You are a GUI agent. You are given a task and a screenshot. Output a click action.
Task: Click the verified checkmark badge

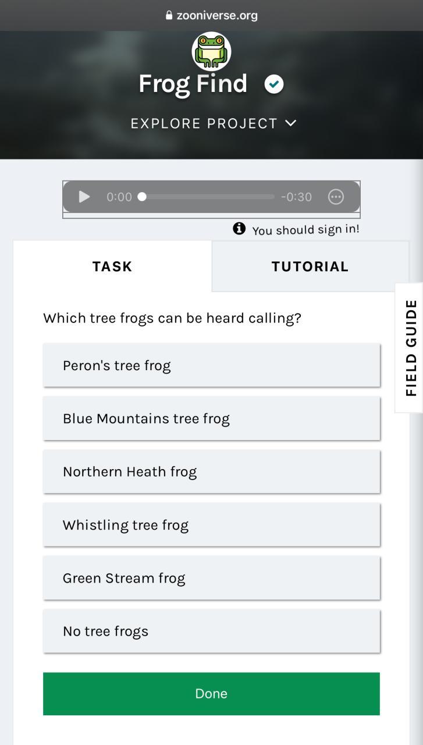(x=274, y=84)
